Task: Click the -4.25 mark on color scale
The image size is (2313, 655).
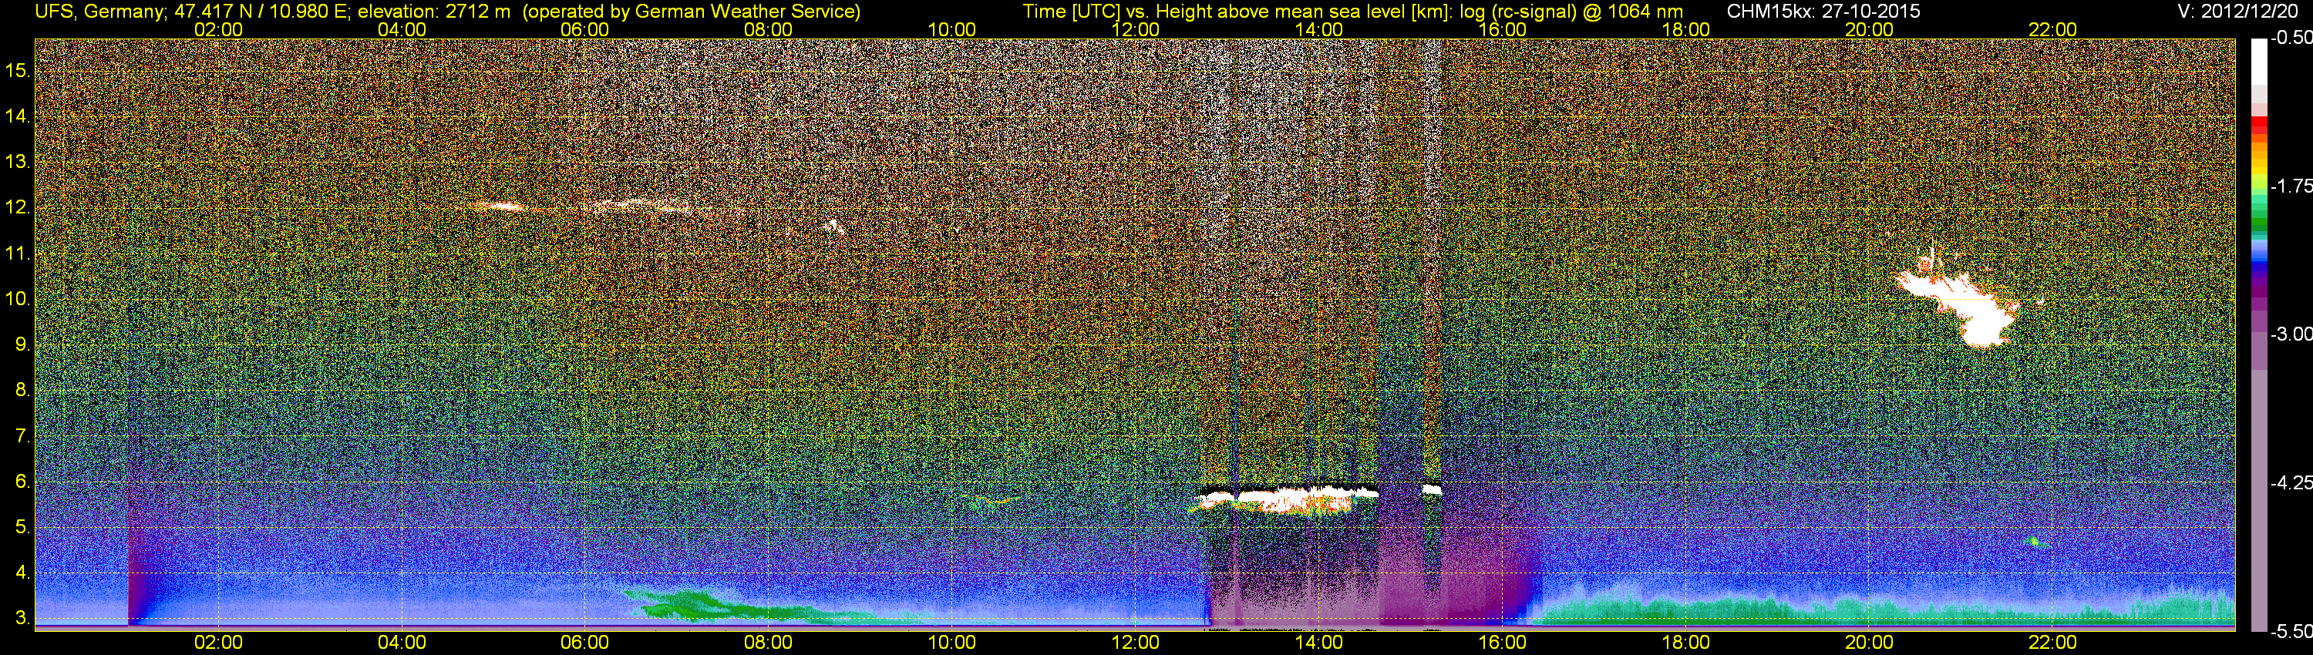Action: 2291,482
